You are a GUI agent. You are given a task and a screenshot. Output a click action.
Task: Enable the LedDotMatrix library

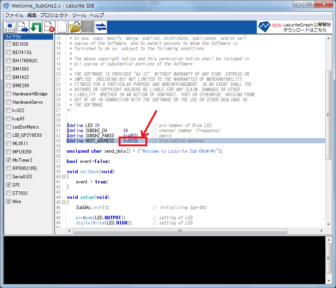8,127
